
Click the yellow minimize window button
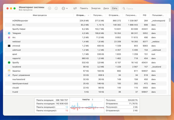tap(11, 8)
